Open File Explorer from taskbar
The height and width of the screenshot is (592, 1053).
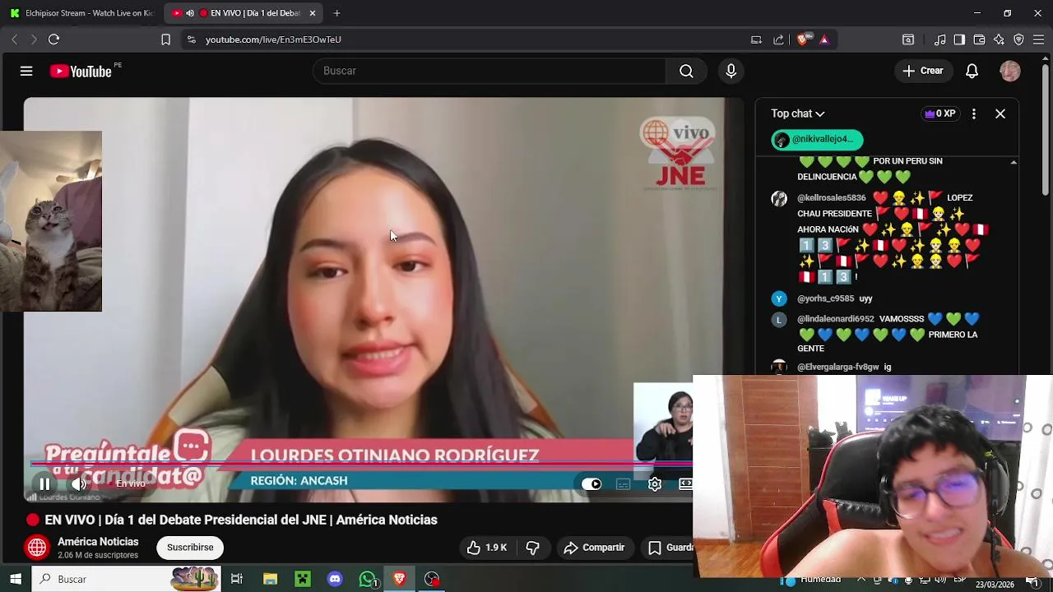[x=270, y=580]
